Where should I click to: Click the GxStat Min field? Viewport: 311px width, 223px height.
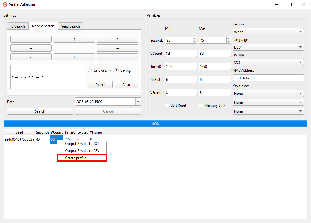tap(181, 79)
